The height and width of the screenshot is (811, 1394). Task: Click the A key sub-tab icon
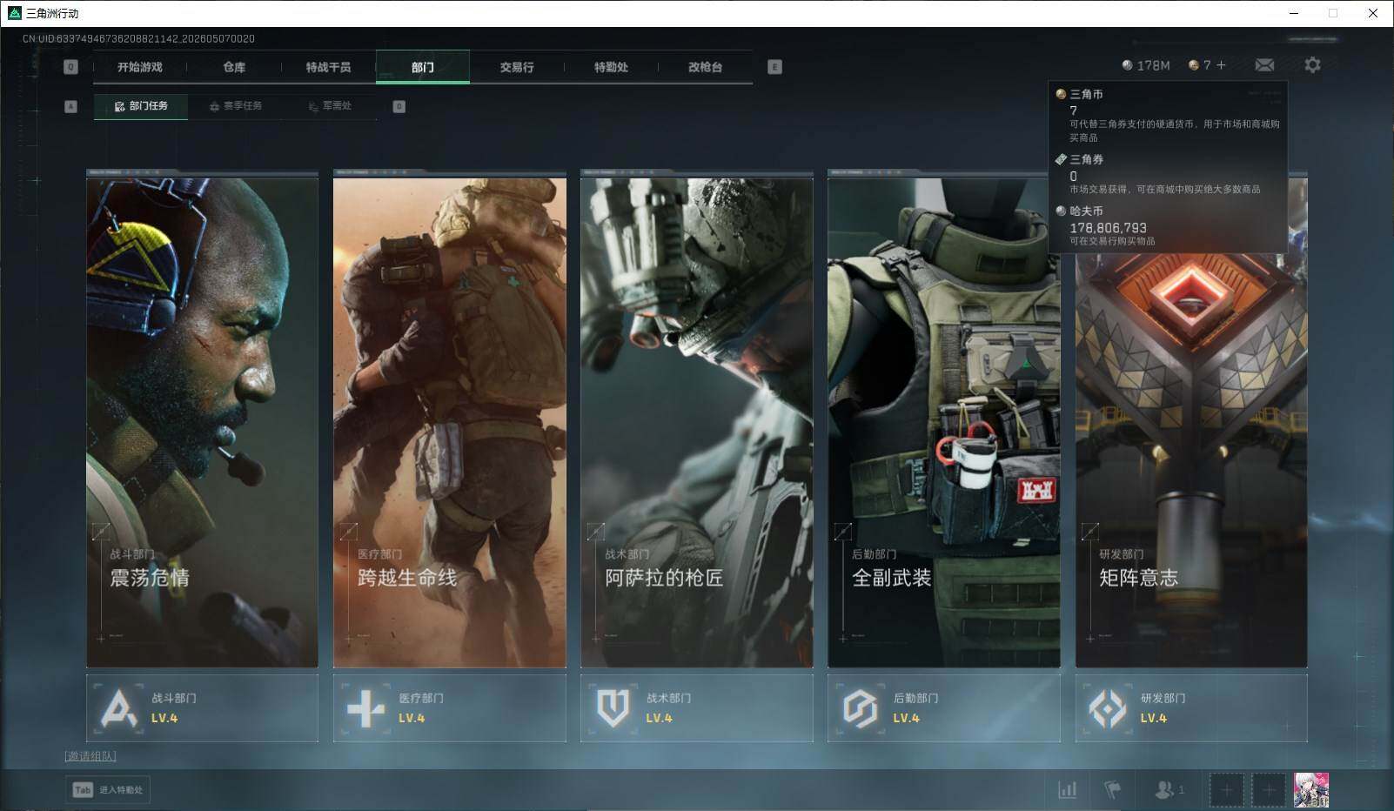71,106
